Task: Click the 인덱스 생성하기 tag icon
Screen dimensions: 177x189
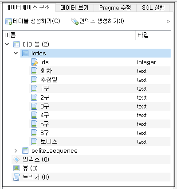Action: [x=75, y=21]
